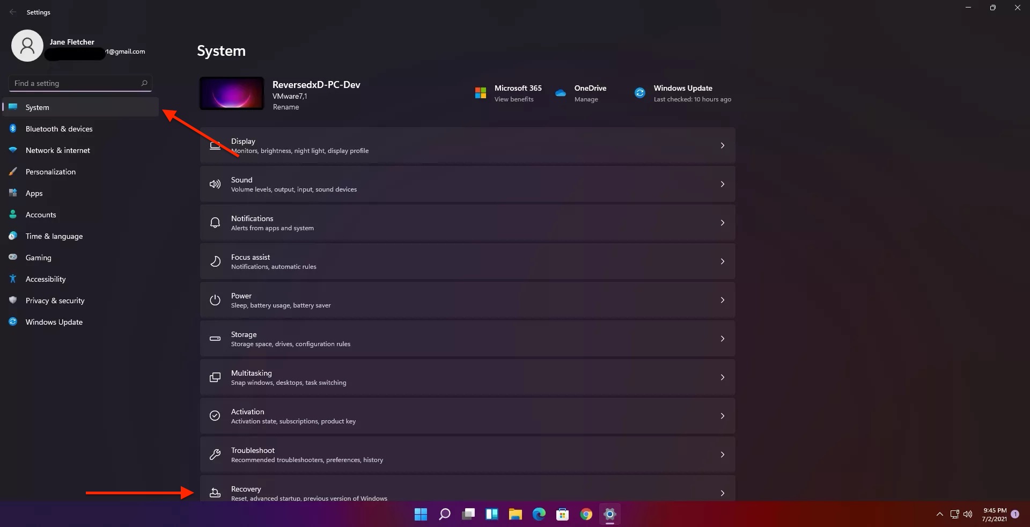Click the Rename link under ReversedxD-PC-Dev
The height and width of the screenshot is (527, 1030).
pyautogui.click(x=285, y=107)
